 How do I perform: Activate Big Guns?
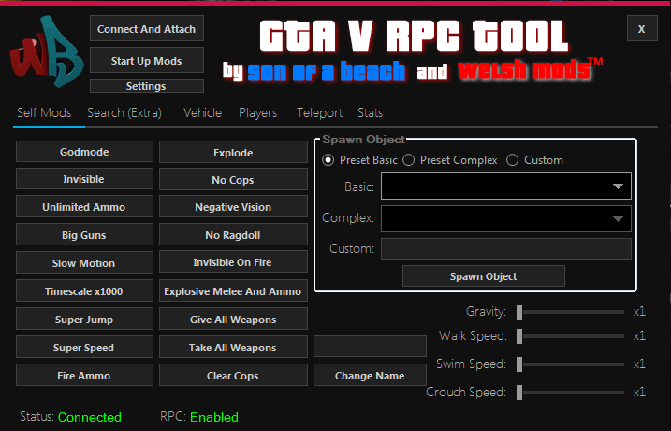(84, 235)
